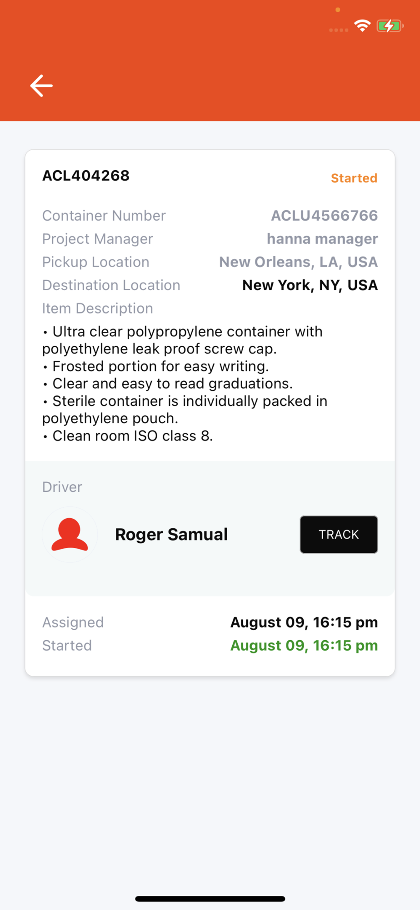This screenshot has height=910, width=420.
Task: Tap the orange Started status label
Action: click(354, 178)
